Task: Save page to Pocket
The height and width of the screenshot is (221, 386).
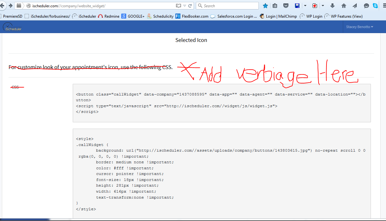Action: coord(286,6)
